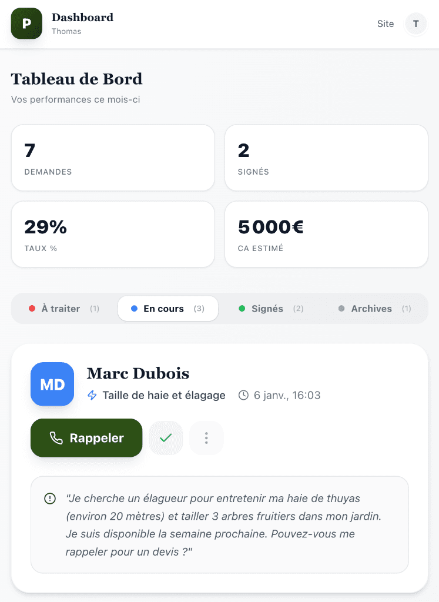Viewport: 439px width, 602px height.
Task: Click the green checkmark action icon
Action: (x=165, y=438)
